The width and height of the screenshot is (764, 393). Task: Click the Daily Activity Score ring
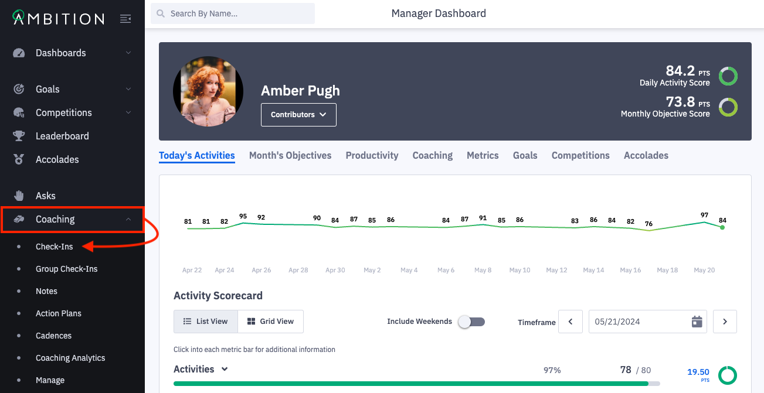728,76
